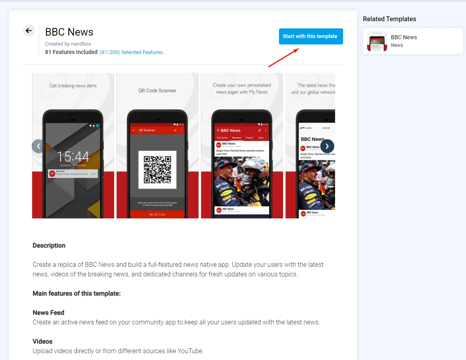
Task: Click the 'Related Templates' heading
Action: pos(389,19)
